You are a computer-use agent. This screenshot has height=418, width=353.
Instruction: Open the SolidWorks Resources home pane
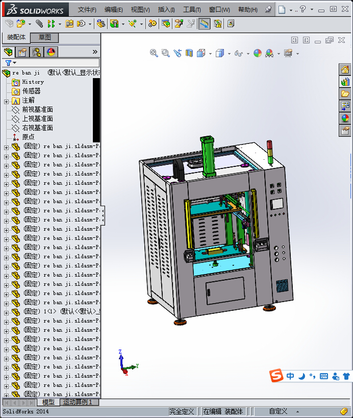click(x=345, y=70)
